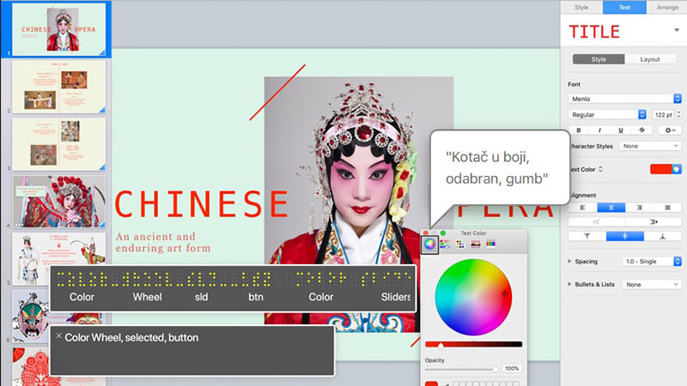Toggle bold text formatting
This screenshot has width=687, height=386.
pos(579,130)
